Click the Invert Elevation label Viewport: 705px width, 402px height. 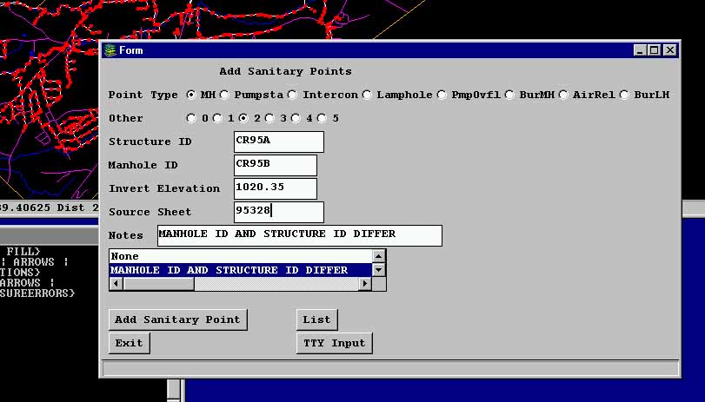tap(164, 188)
